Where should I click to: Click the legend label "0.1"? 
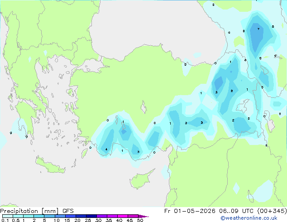(5, 220)
